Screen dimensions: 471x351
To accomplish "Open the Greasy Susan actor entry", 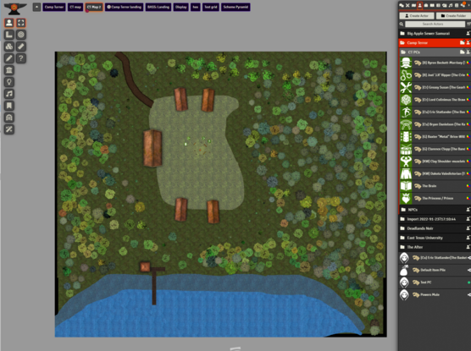I will pos(435,87).
